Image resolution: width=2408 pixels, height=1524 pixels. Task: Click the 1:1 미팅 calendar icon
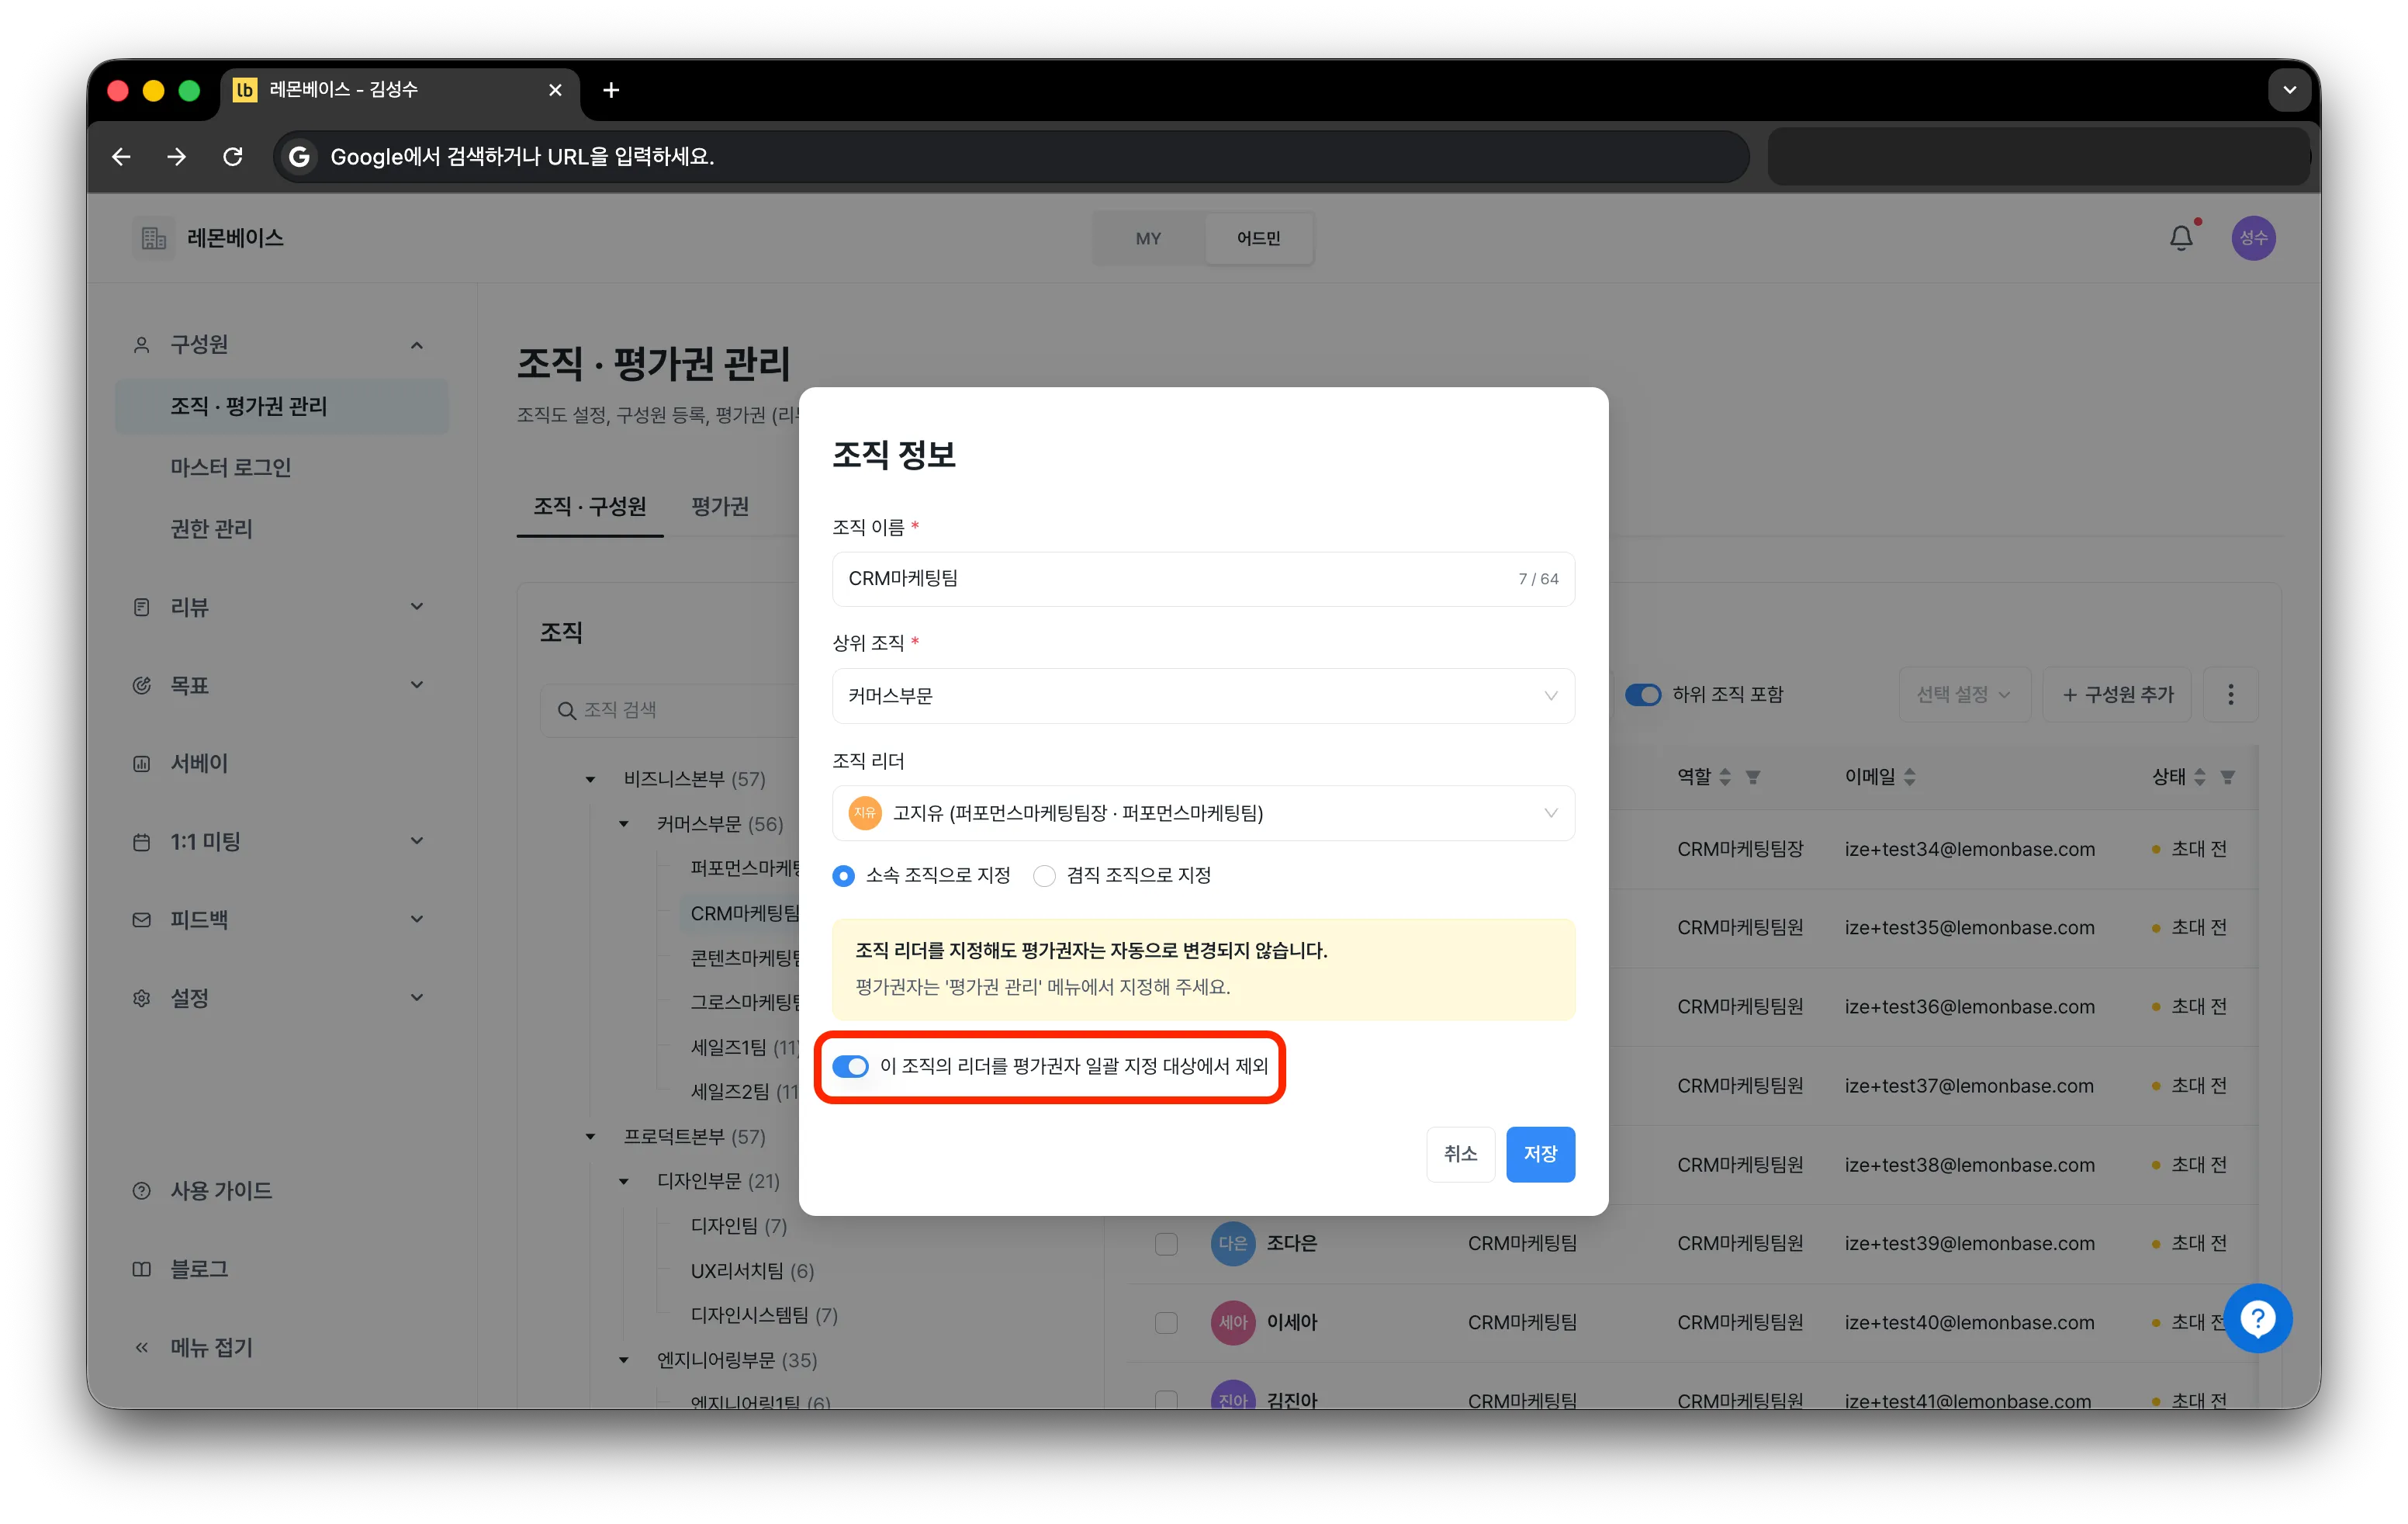pos(142,842)
